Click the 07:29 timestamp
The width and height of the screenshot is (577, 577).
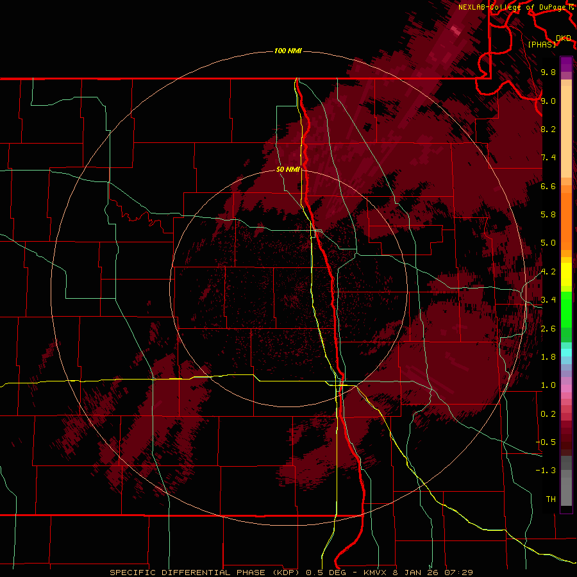459,573
